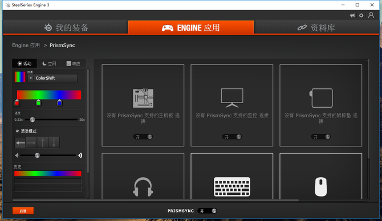
Task: Click the mousepad device icon
Action: 321,98
